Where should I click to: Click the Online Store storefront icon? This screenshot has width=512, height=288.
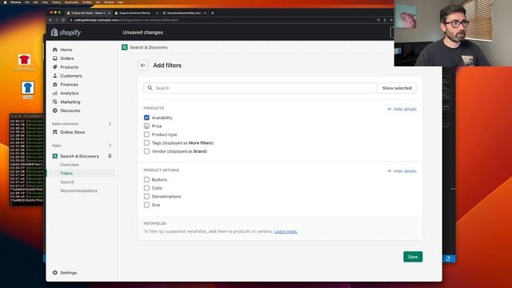coord(55,132)
